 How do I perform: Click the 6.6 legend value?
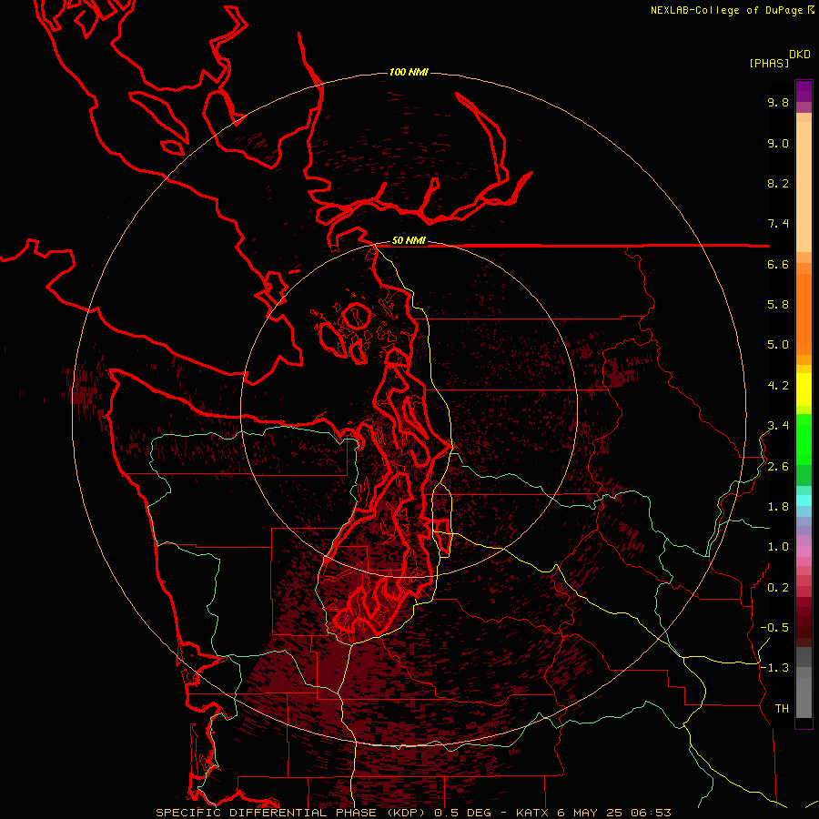778,264
